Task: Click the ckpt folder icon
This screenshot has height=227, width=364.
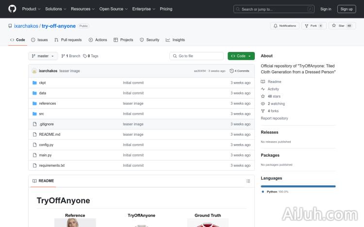Action: [34, 83]
